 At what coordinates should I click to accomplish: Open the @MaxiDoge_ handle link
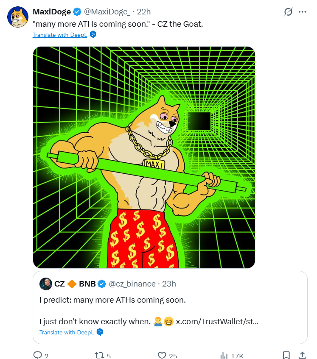pyautogui.click(x=106, y=12)
